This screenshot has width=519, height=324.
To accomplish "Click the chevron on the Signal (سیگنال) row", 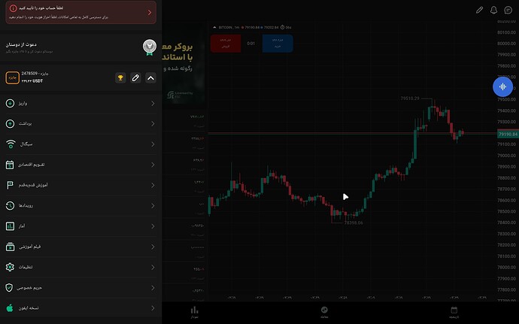I will [153, 144].
